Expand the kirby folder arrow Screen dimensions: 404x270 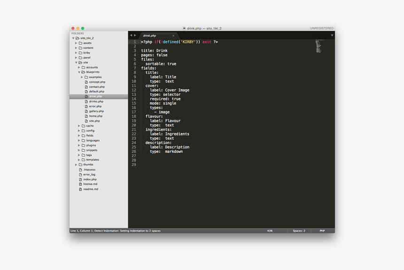pos(76,53)
